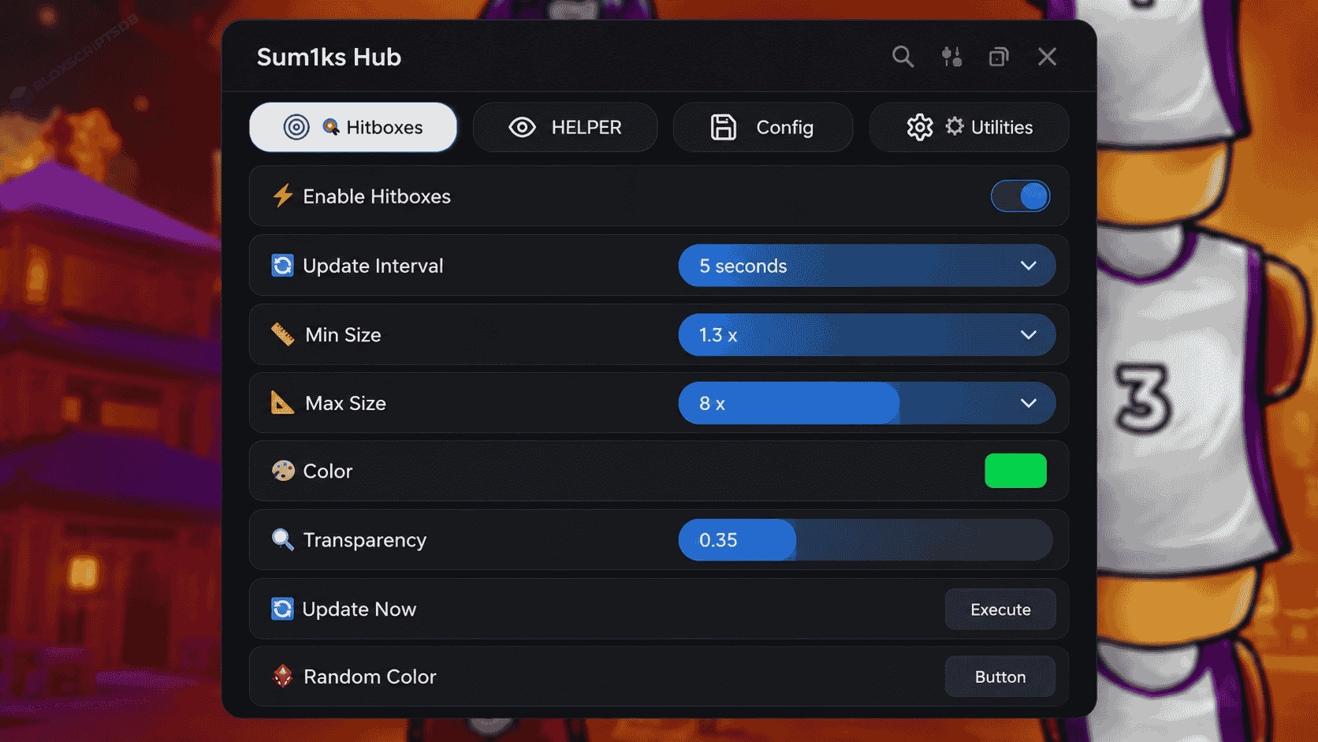This screenshot has height=742, width=1318.
Task: Click the Transparency label text
Action: (x=365, y=540)
